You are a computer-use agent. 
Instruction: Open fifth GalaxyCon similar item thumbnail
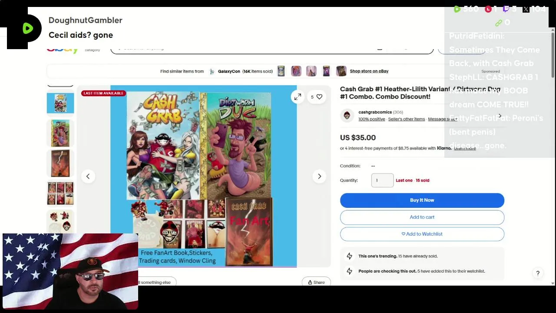(x=341, y=71)
